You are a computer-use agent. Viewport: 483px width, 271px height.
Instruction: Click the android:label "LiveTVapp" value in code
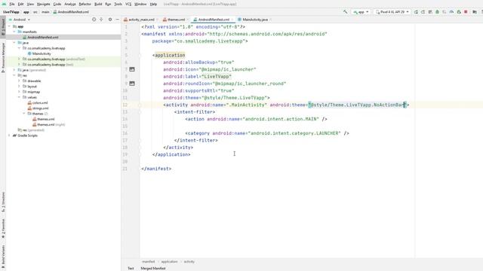coord(217,77)
